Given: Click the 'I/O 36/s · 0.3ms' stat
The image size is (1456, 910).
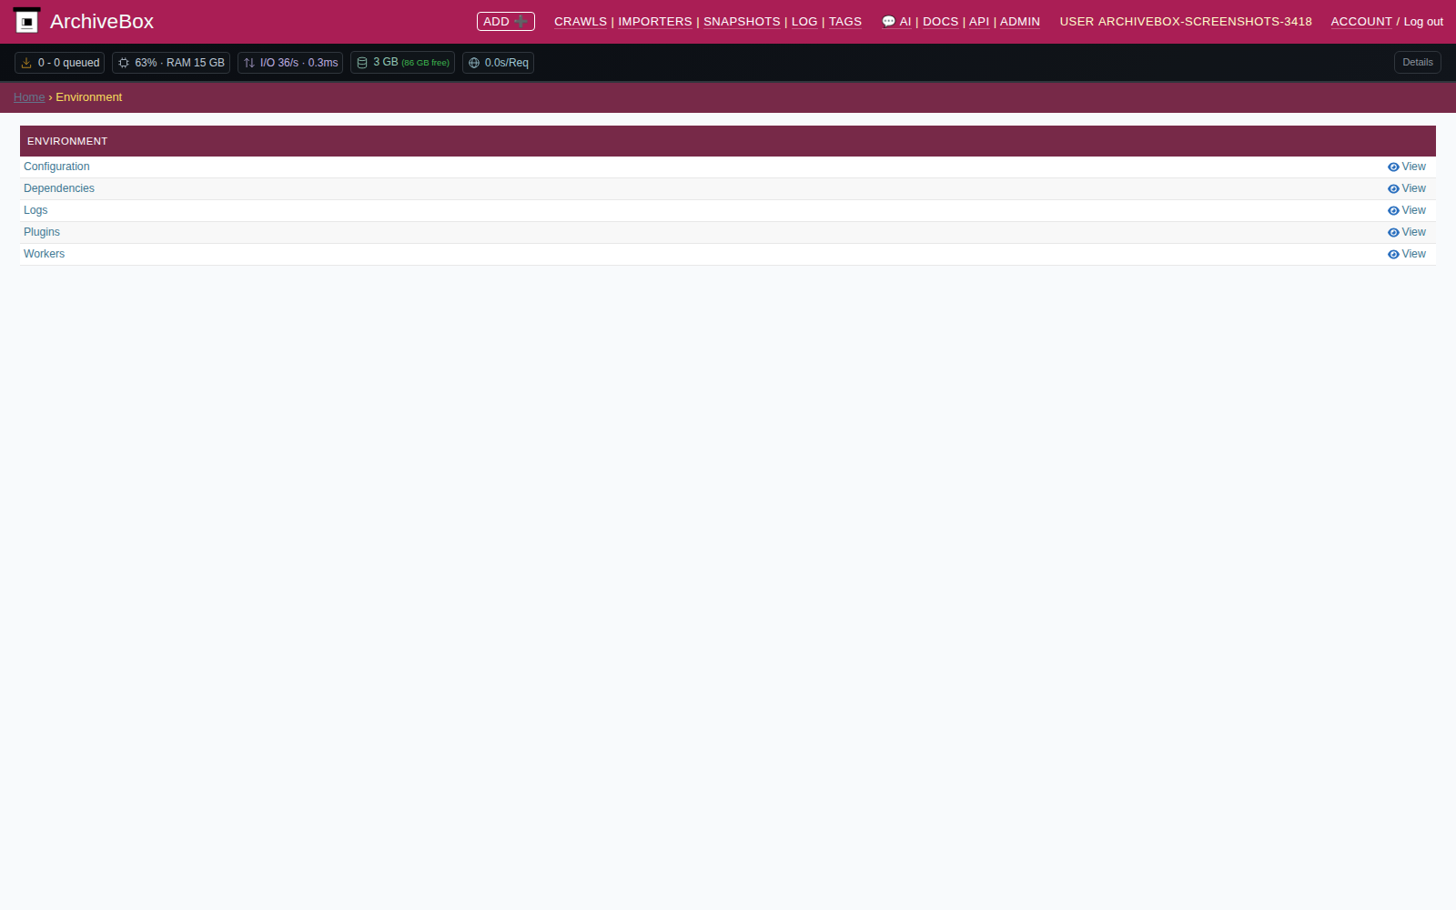Looking at the screenshot, I should click(290, 63).
